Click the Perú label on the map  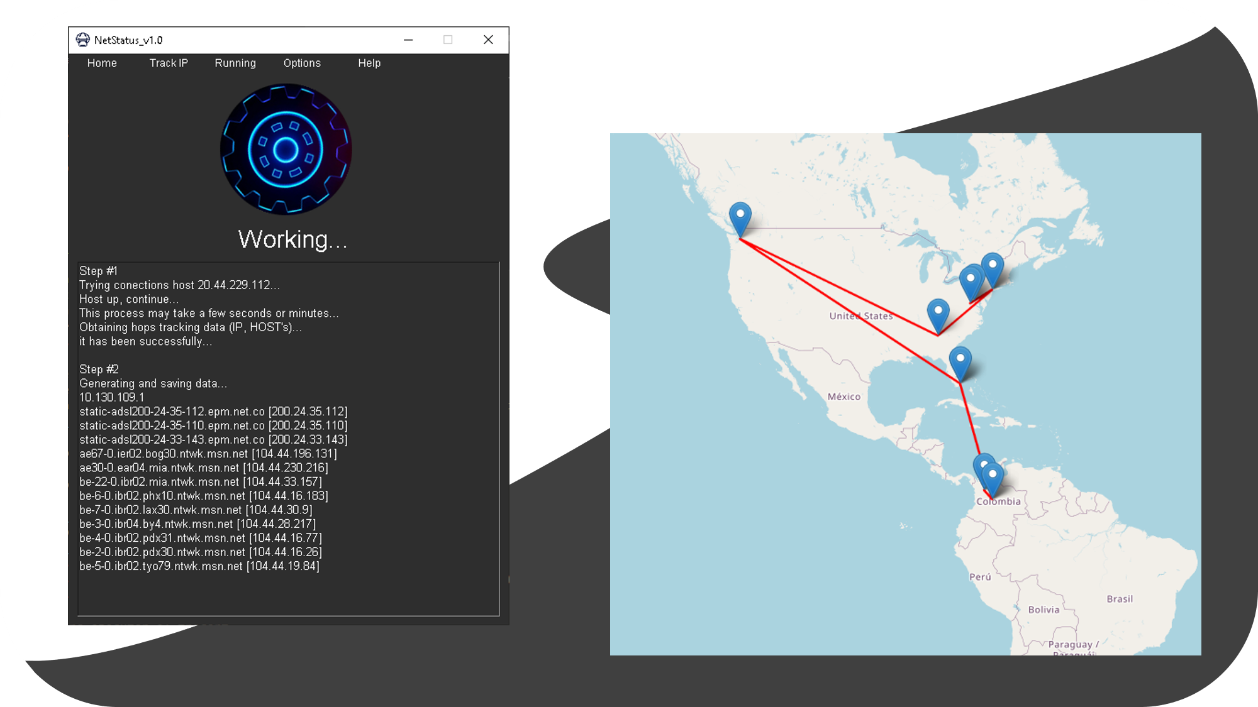click(980, 577)
